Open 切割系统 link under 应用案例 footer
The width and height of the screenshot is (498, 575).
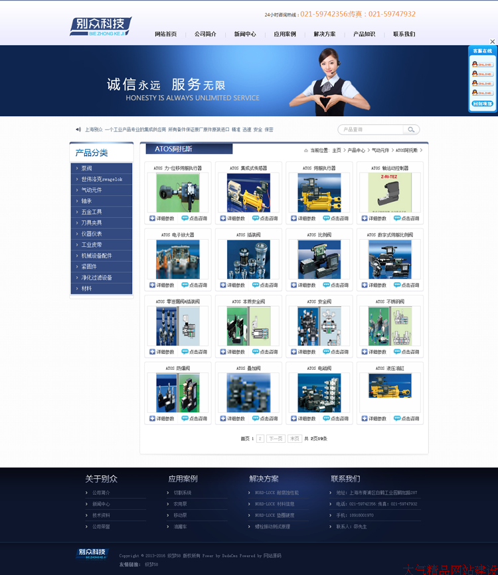click(183, 493)
